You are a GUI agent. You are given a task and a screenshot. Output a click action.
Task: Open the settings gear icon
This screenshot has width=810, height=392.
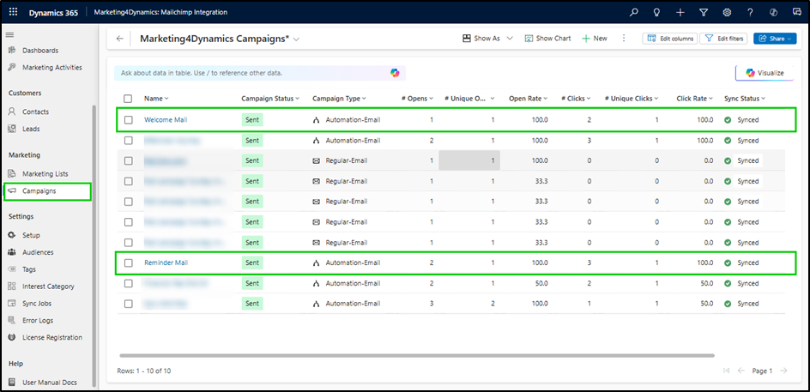[726, 12]
